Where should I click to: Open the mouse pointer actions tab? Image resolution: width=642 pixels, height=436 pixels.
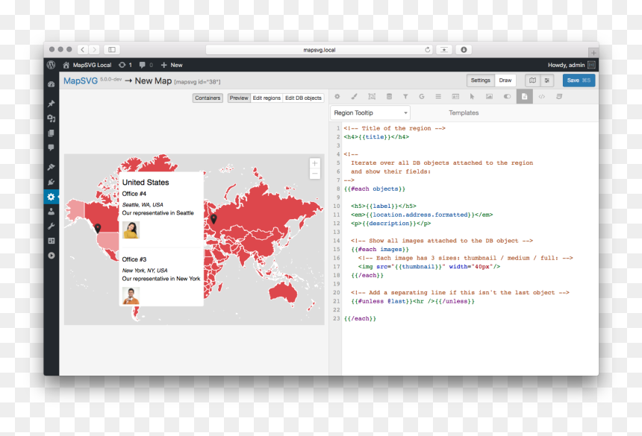(472, 97)
